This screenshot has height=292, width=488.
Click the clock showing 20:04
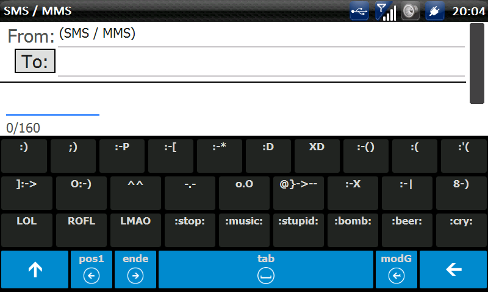pyautogui.click(x=468, y=12)
